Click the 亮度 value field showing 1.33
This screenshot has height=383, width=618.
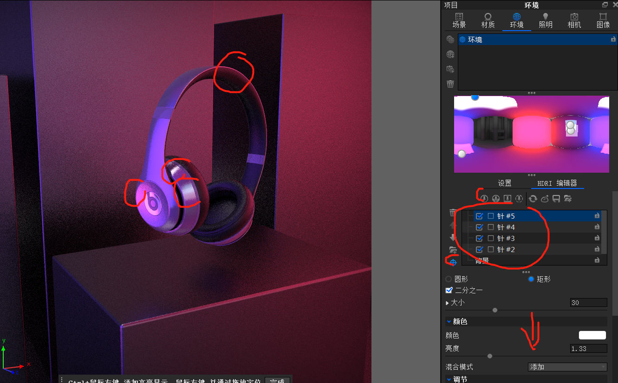(589, 349)
